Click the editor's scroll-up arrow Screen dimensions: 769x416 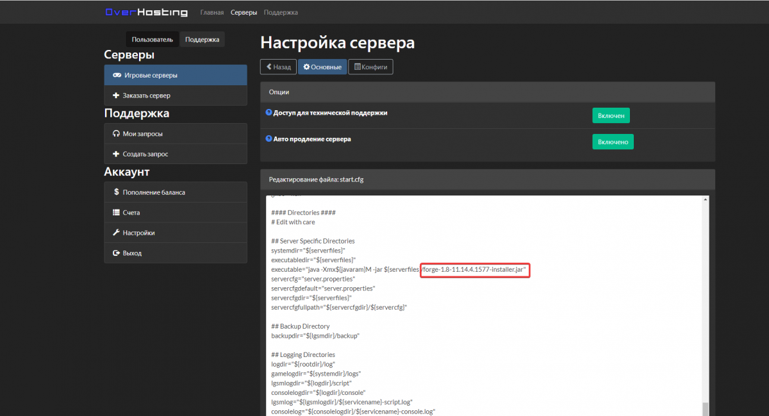tap(706, 199)
